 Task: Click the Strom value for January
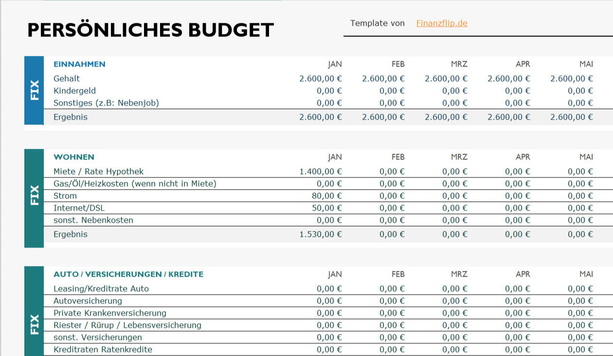326,196
